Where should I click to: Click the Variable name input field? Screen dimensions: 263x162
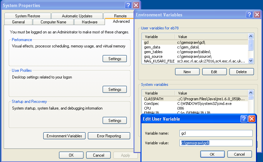216,133
